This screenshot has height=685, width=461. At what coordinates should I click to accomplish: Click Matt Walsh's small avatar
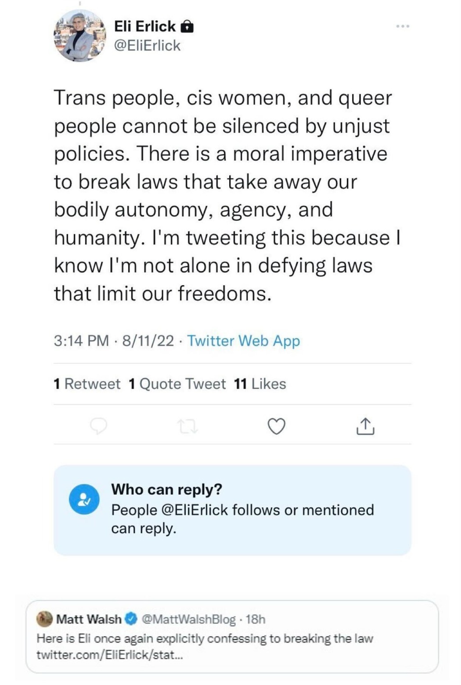point(45,619)
